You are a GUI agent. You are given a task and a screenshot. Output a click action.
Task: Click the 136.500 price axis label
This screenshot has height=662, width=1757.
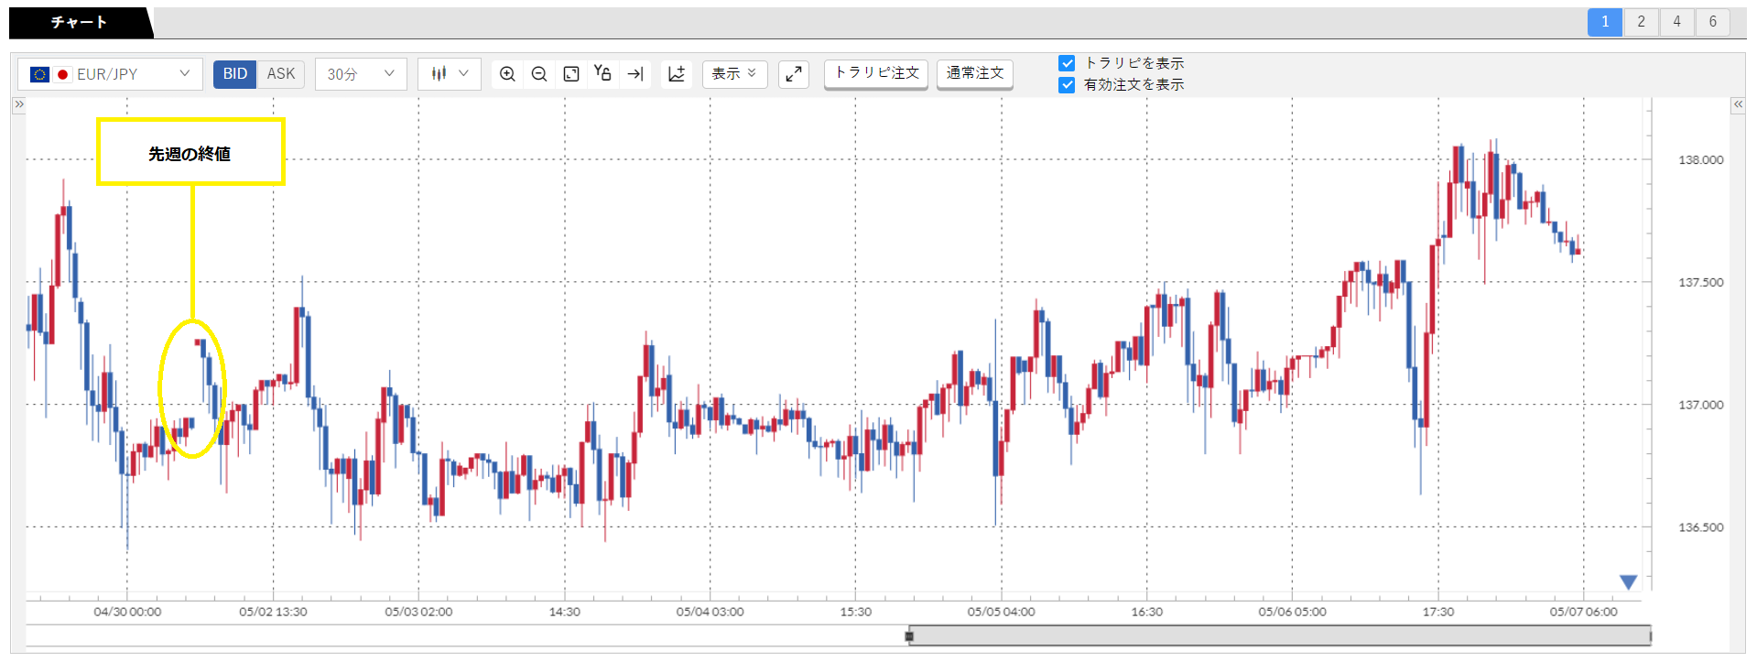pyautogui.click(x=1700, y=527)
